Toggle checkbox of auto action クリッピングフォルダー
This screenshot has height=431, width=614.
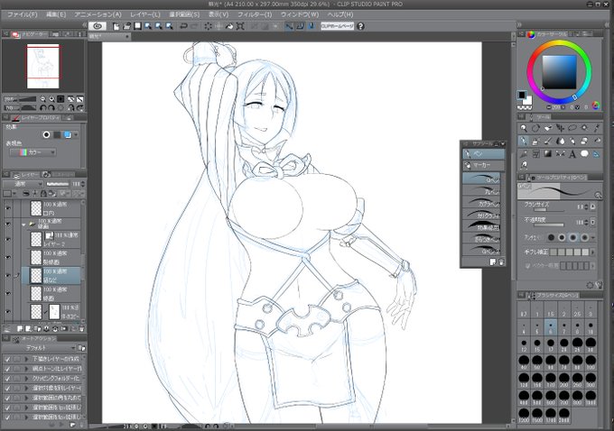[7, 379]
